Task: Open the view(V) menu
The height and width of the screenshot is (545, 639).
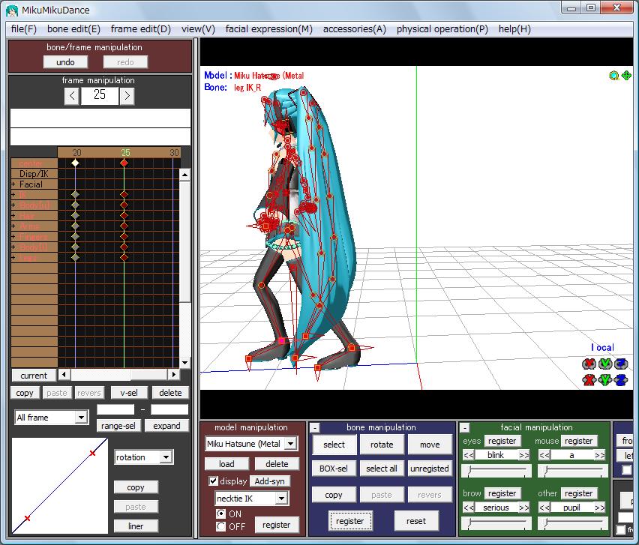Action: coord(198,29)
